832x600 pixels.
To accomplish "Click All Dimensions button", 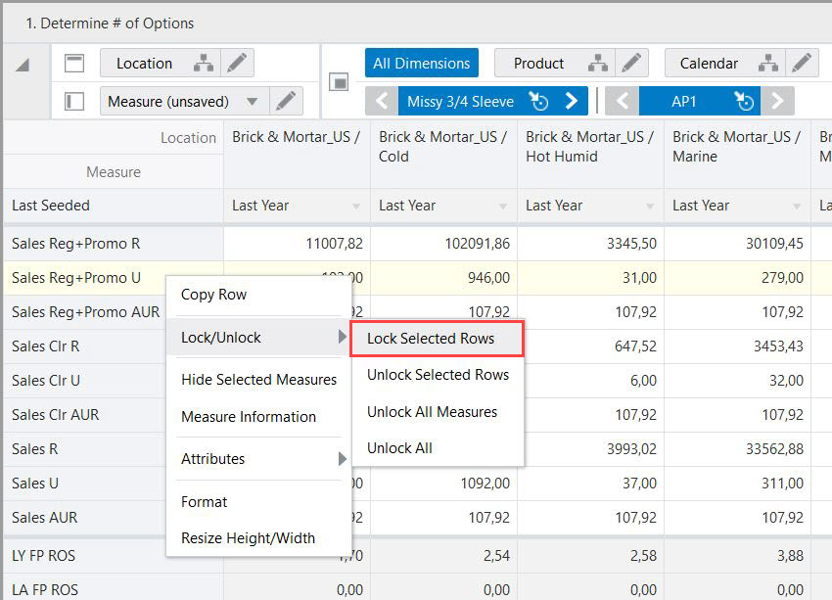I will [422, 63].
